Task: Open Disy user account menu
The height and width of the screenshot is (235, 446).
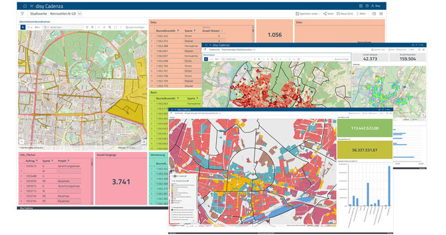Action: click(376, 6)
